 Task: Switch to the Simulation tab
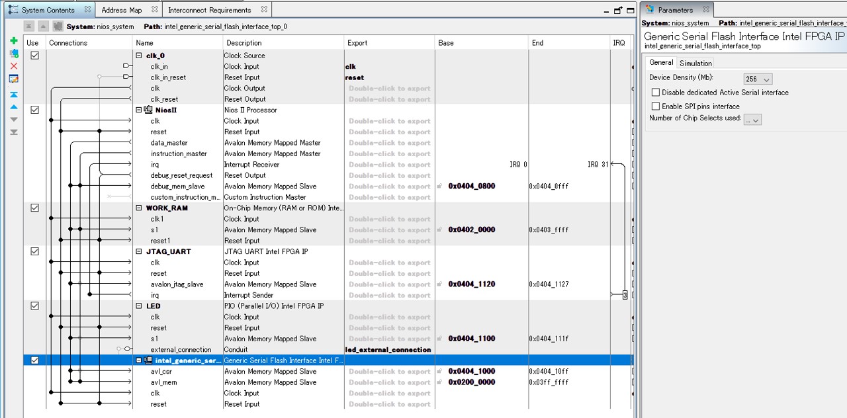(x=695, y=63)
